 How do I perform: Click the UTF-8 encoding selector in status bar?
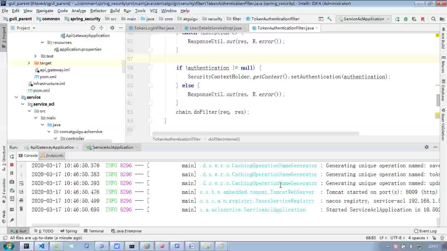click(x=397, y=238)
